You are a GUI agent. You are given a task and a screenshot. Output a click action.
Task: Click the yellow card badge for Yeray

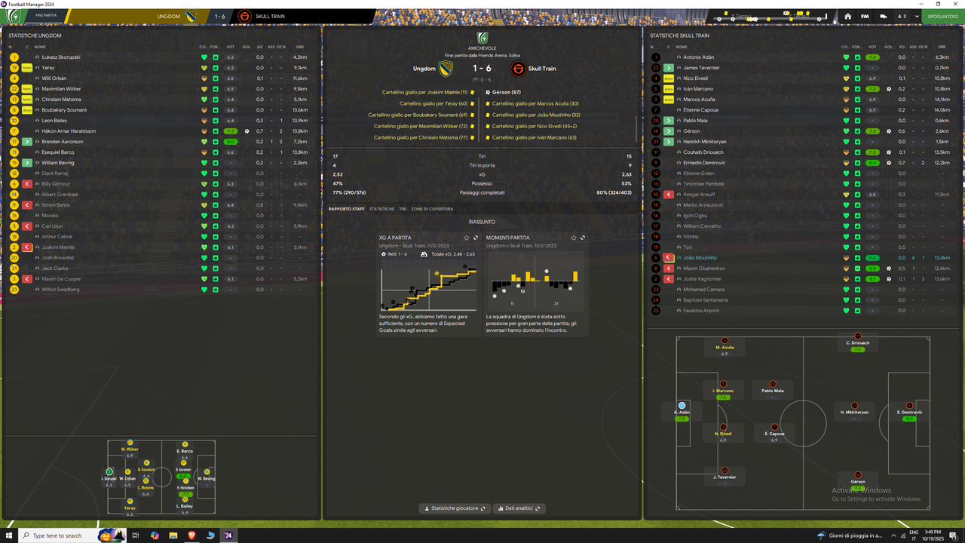pyautogui.click(x=27, y=68)
